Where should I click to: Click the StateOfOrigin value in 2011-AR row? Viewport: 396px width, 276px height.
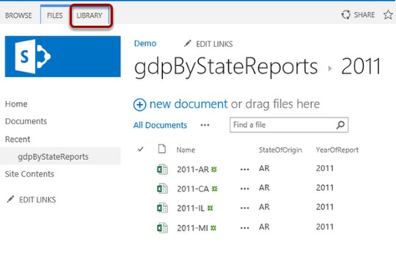[x=264, y=168]
